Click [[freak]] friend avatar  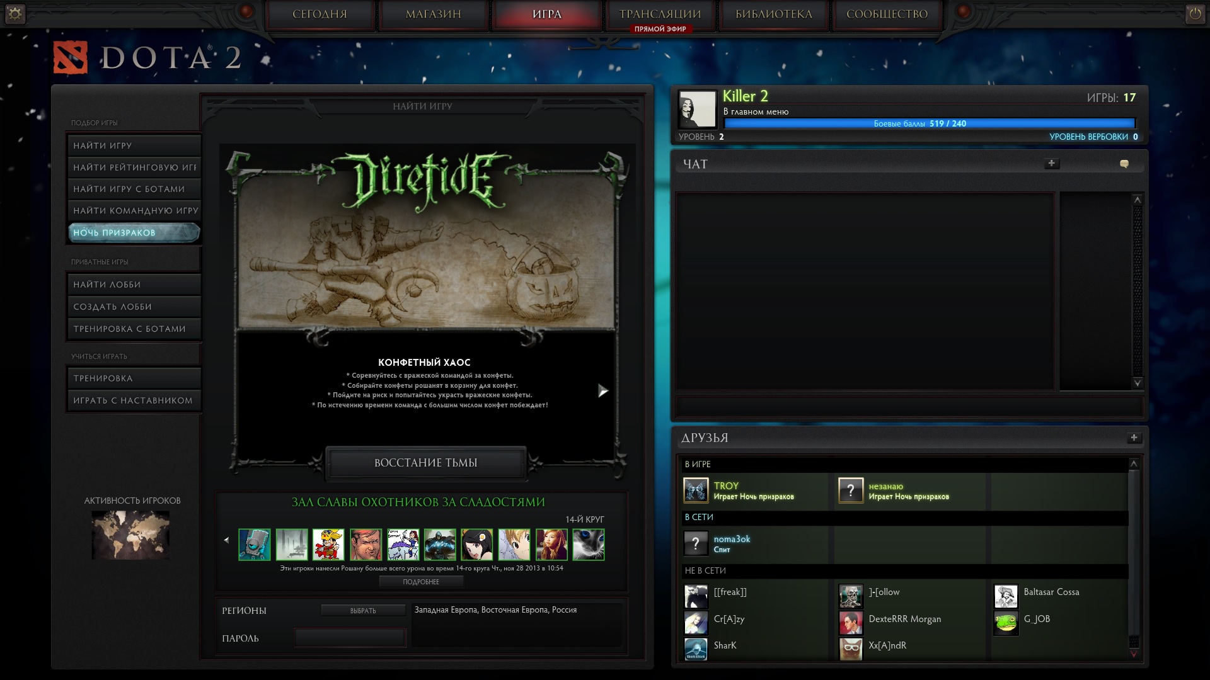(696, 596)
